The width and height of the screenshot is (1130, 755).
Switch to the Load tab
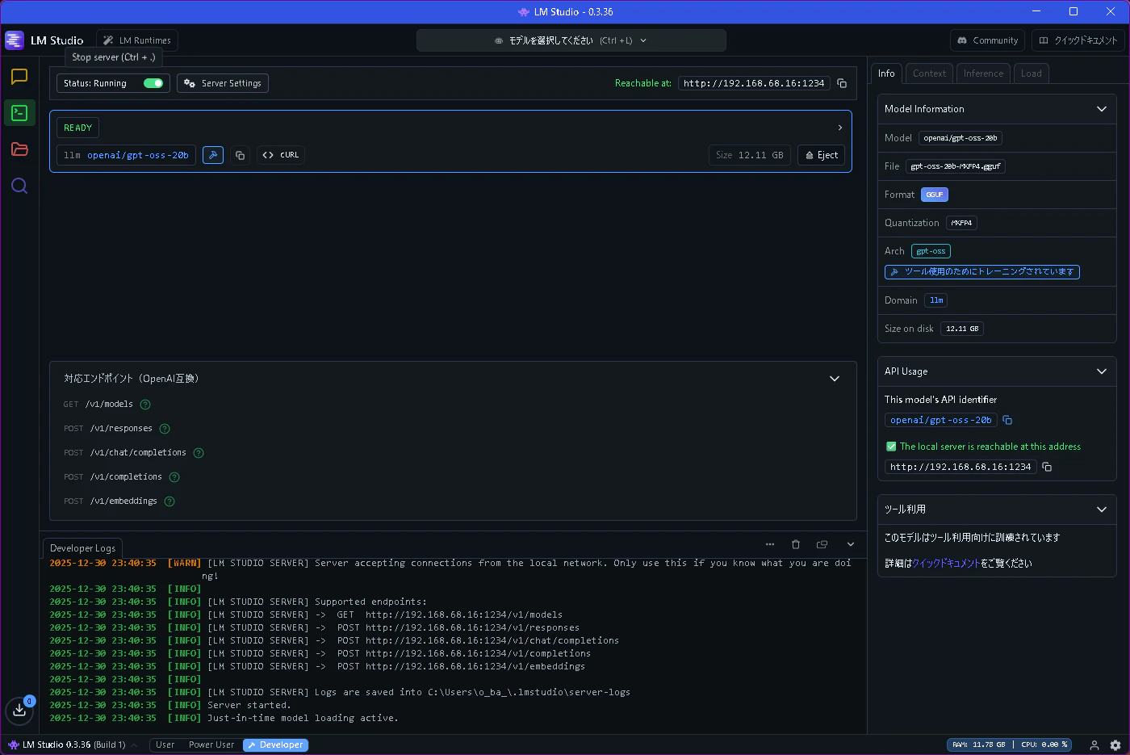click(x=1031, y=73)
